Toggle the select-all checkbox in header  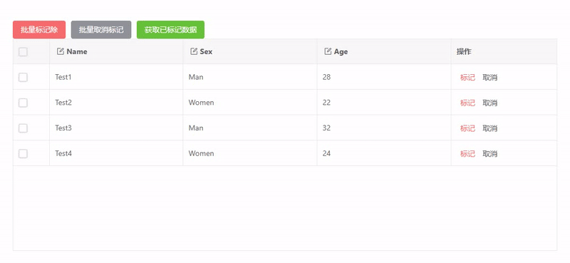(23, 51)
